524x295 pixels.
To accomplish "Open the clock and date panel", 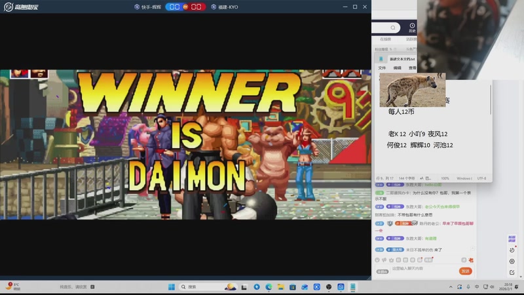I will (505, 286).
